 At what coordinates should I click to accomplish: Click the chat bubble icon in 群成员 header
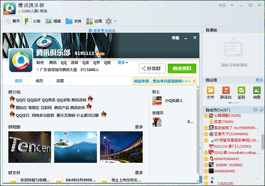tap(256, 110)
